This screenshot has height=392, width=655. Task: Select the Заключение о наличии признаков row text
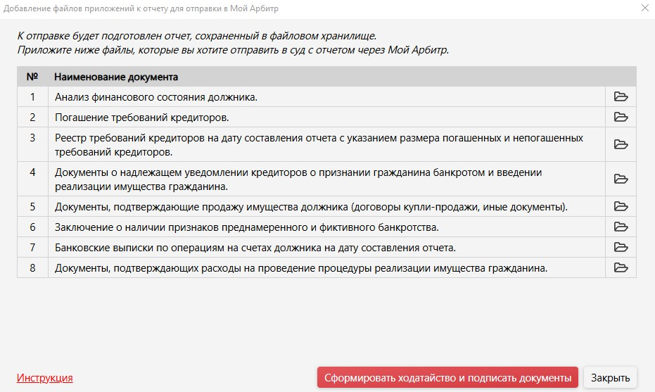[246, 227]
